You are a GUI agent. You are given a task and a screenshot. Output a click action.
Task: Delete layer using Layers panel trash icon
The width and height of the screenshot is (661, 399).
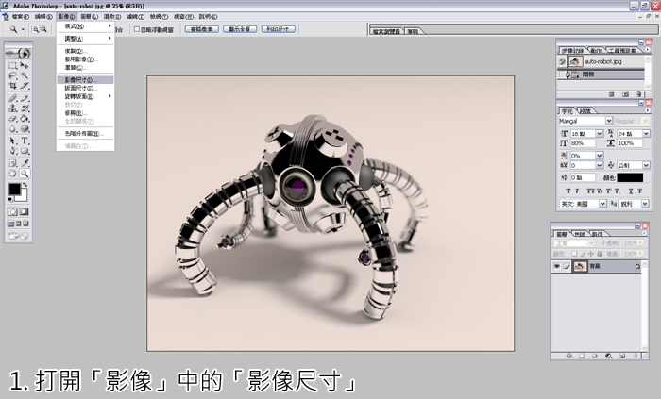pos(636,356)
